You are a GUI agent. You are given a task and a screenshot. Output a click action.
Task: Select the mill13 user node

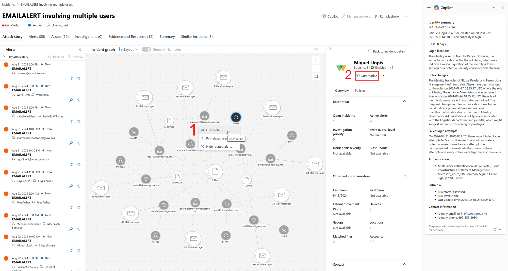(236, 117)
